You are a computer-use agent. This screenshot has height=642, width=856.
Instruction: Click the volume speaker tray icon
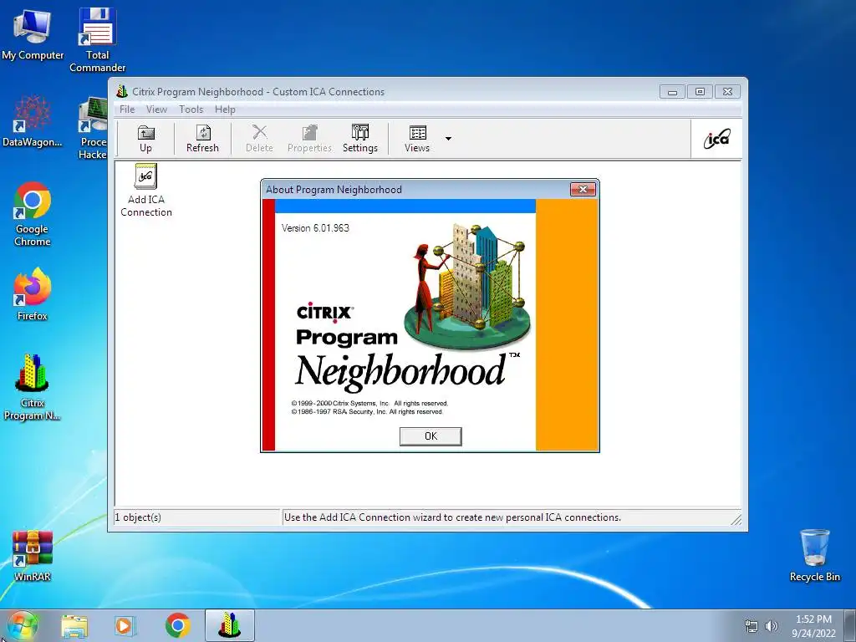tap(771, 626)
